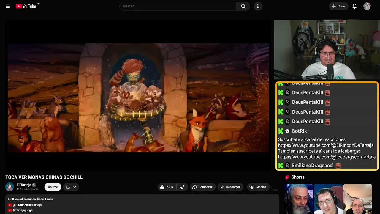The height and width of the screenshot is (214, 380).
Task: Send thanks with the Gracias button
Action: pyautogui.click(x=258, y=187)
